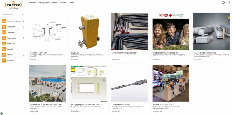The image size is (233, 115).
Task: Click the search magnifier icon
Action: click(23, 14)
